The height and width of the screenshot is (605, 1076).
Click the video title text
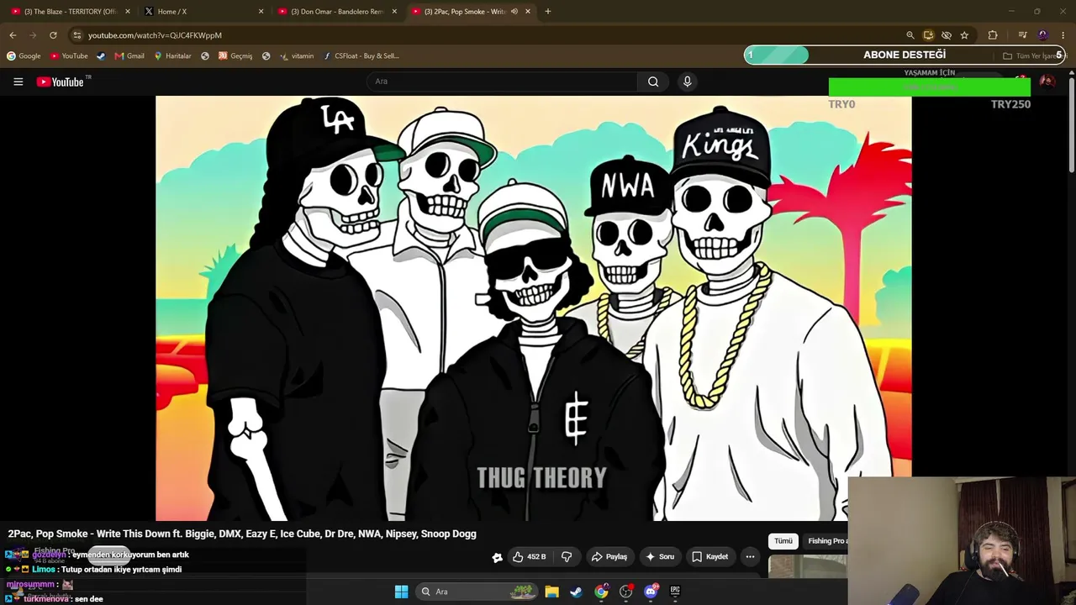pyautogui.click(x=242, y=534)
